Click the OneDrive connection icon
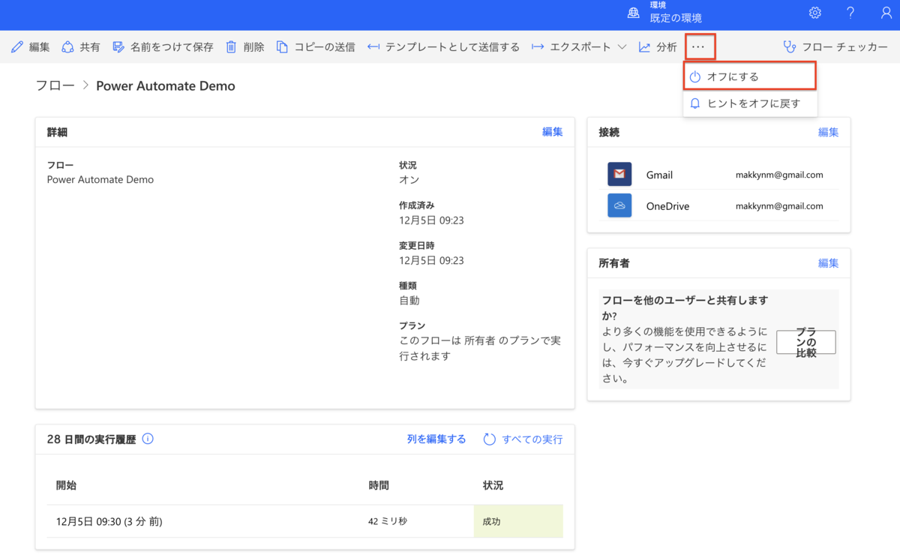Viewport: 900px width, 555px height. point(619,205)
